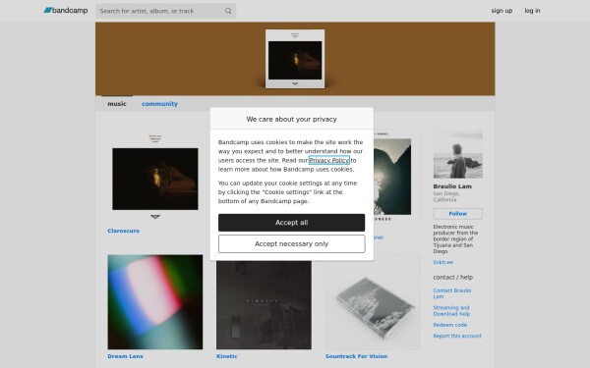Switch to the music tab
The image size is (590, 368).
point(117,104)
